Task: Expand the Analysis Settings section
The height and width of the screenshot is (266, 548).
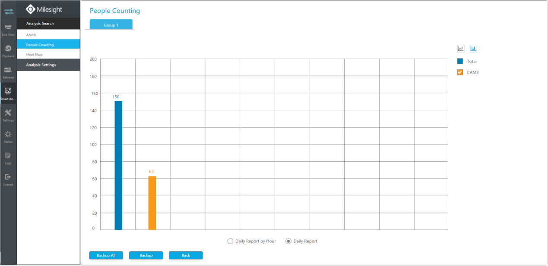Action: click(48, 65)
